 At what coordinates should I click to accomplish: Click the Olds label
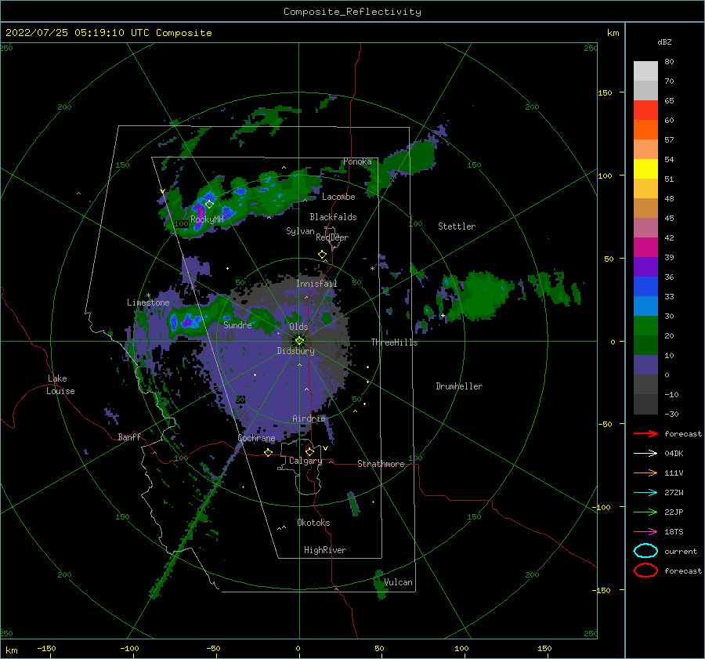point(298,327)
